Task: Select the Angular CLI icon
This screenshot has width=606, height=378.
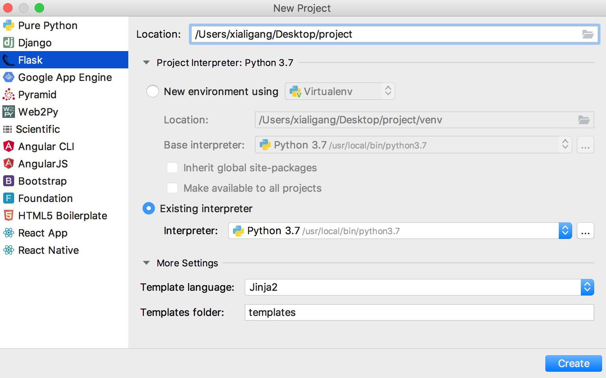Action: click(9, 147)
